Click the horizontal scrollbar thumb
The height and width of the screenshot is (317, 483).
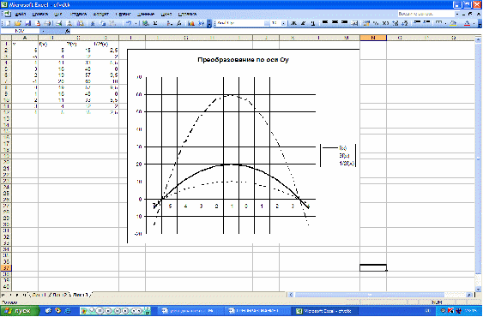370,295
